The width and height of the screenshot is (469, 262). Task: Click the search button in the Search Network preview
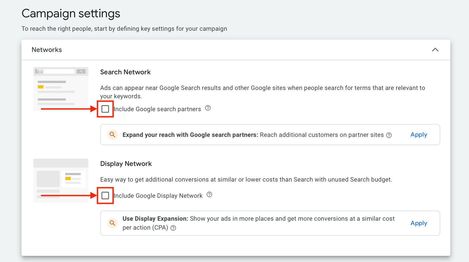[x=81, y=71]
